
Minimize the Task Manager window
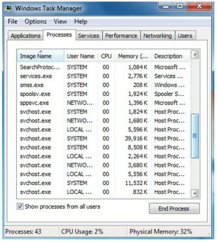click(x=166, y=6)
